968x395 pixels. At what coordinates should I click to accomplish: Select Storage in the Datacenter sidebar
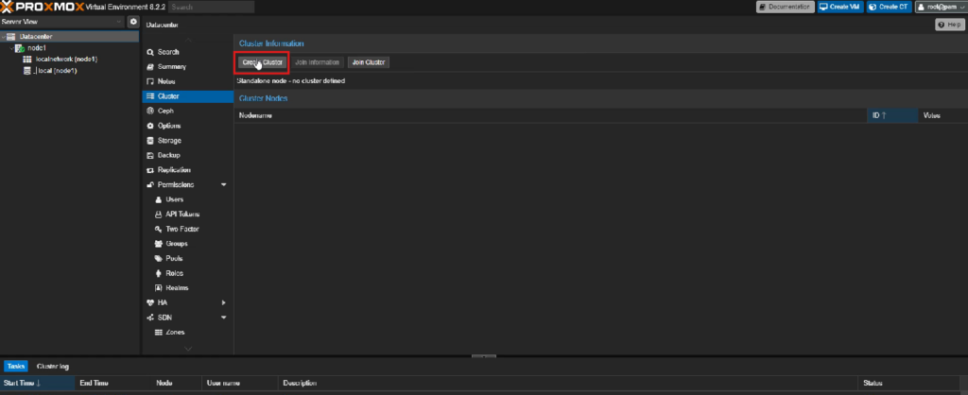[x=168, y=140]
